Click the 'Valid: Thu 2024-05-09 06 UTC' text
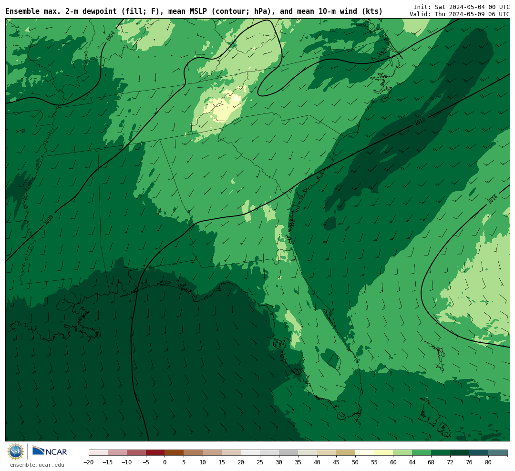Screen dimensions: 515x471 tap(460, 14)
